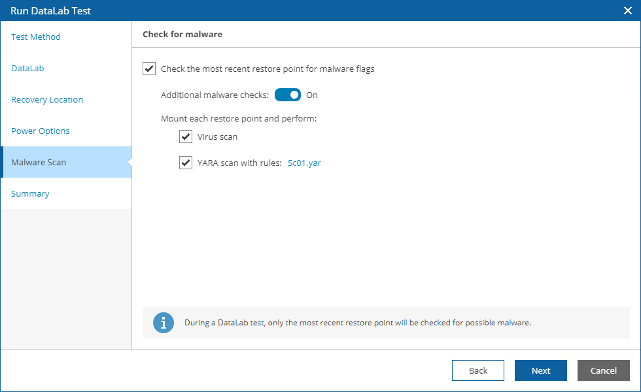Screen dimensions: 641x392
Task: Select the Recovery Location step
Action: (x=46, y=99)
